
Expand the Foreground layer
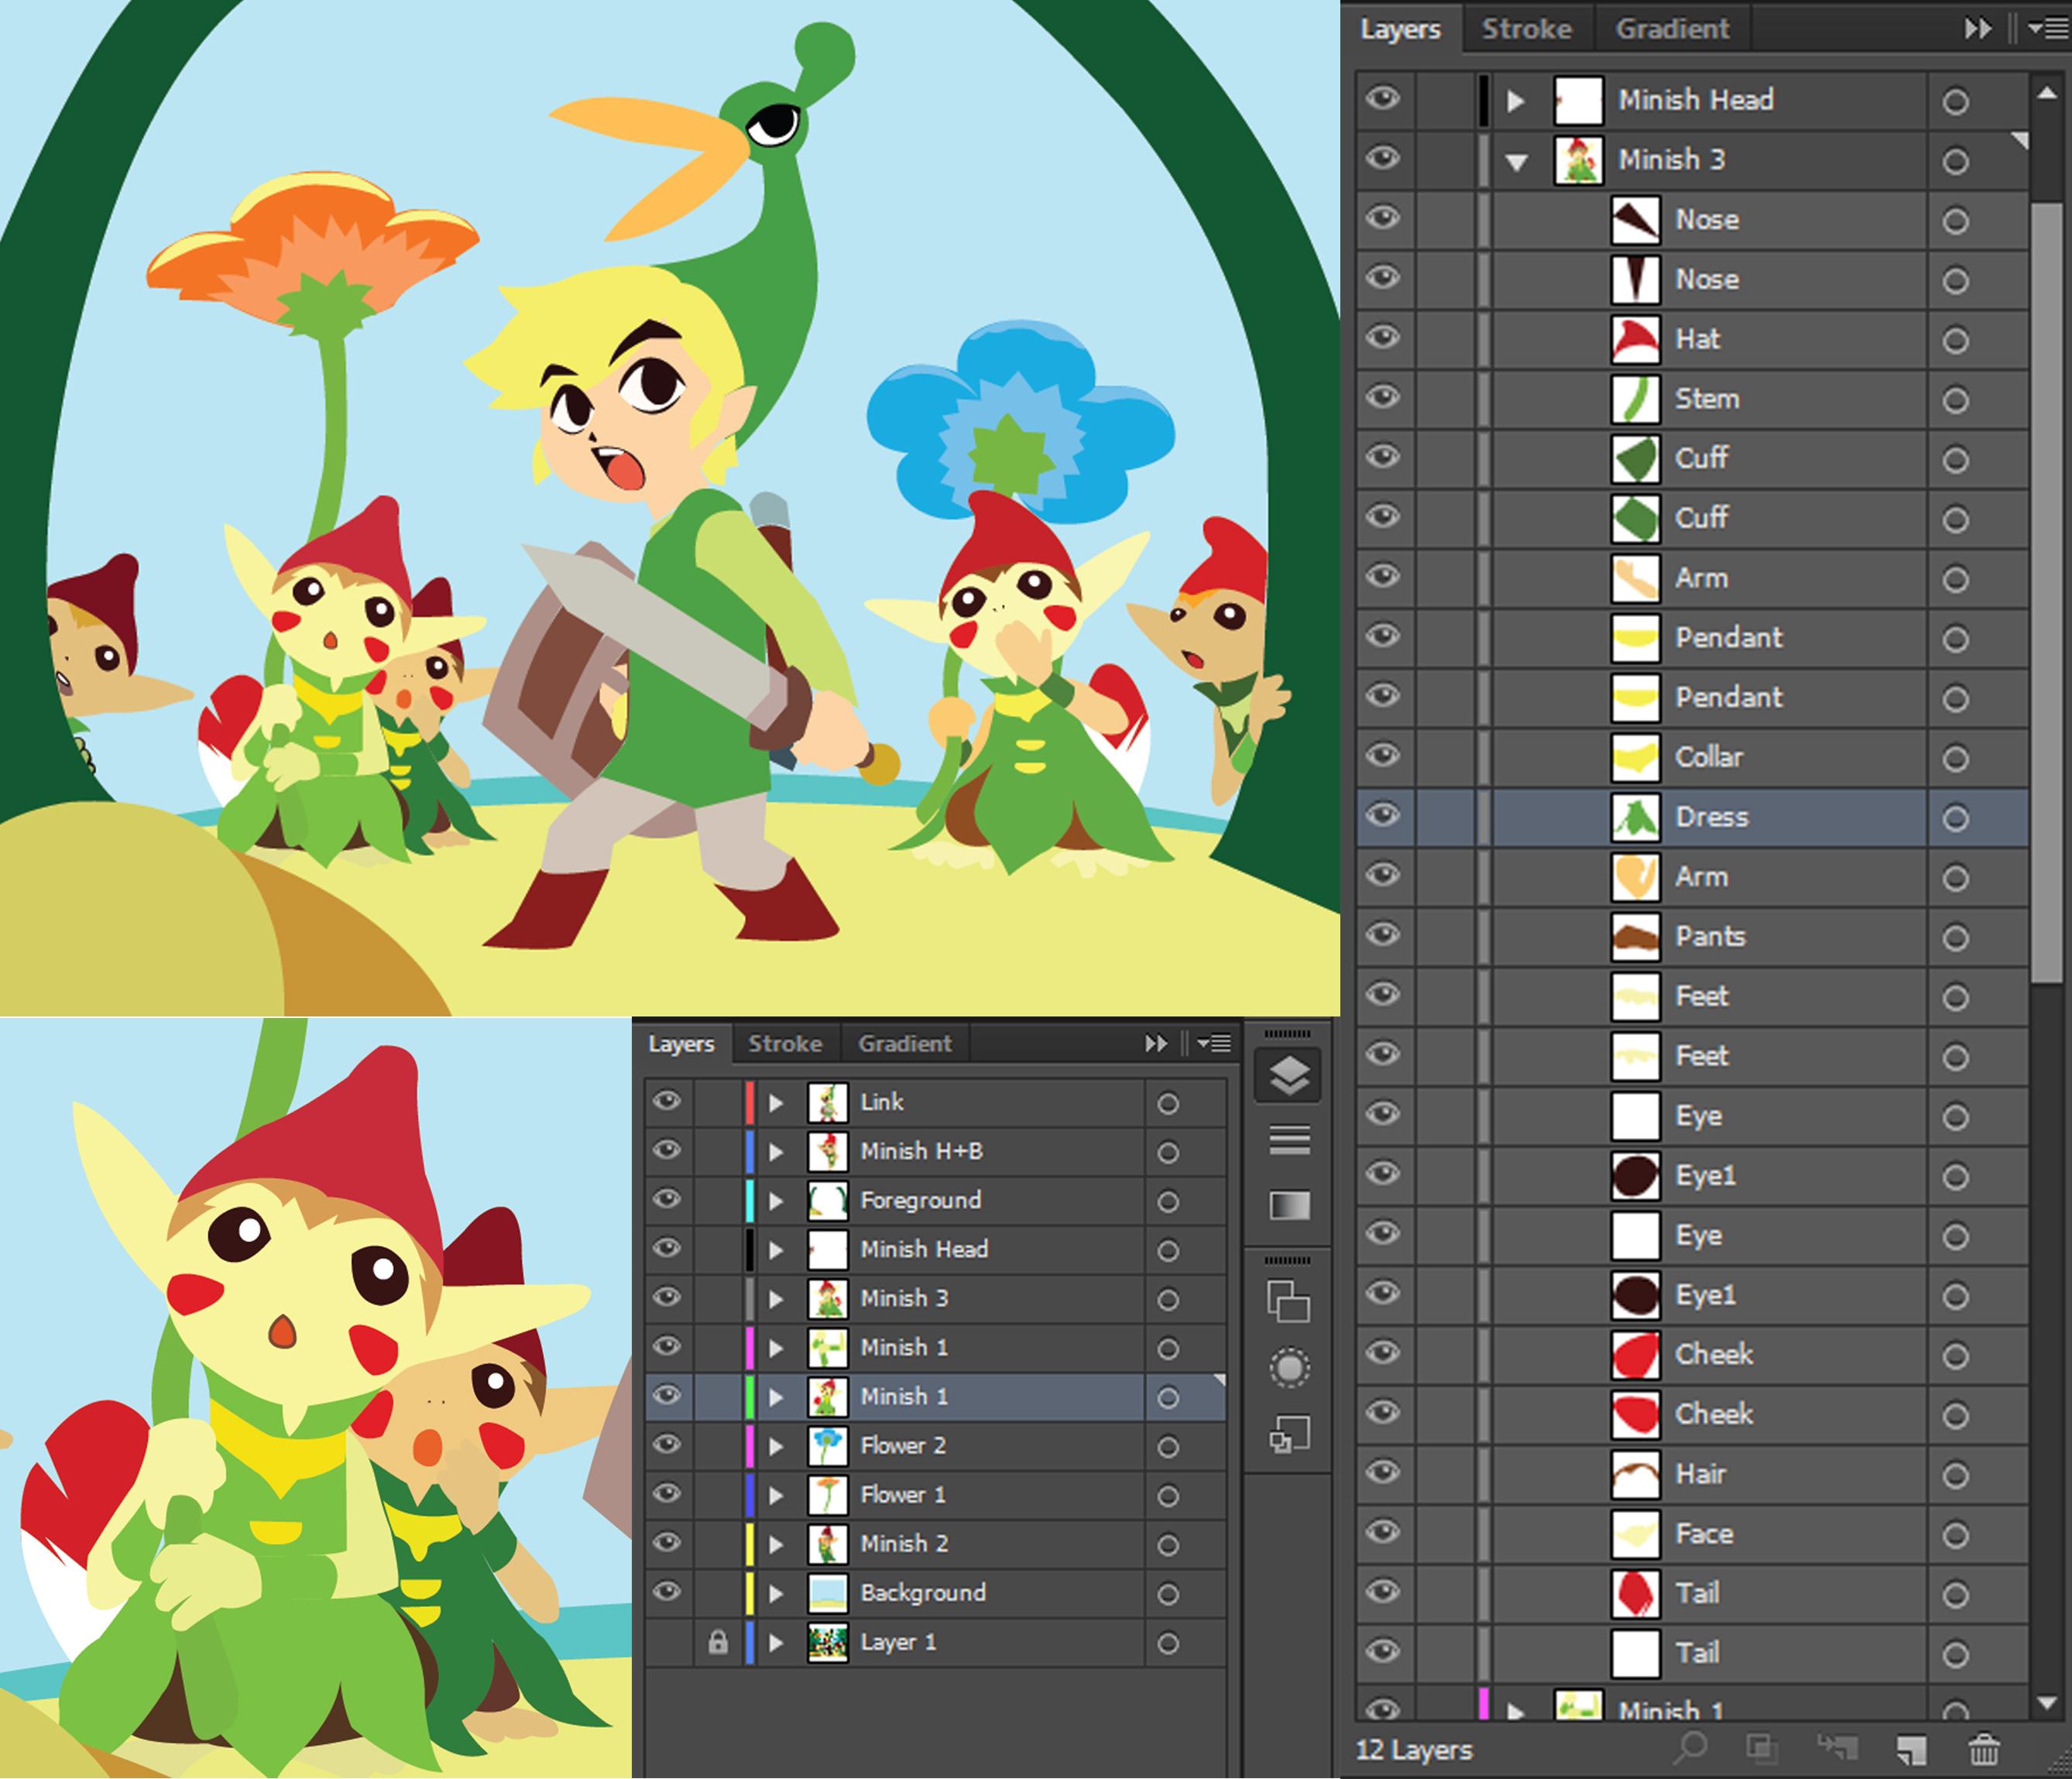[776, 1201]
